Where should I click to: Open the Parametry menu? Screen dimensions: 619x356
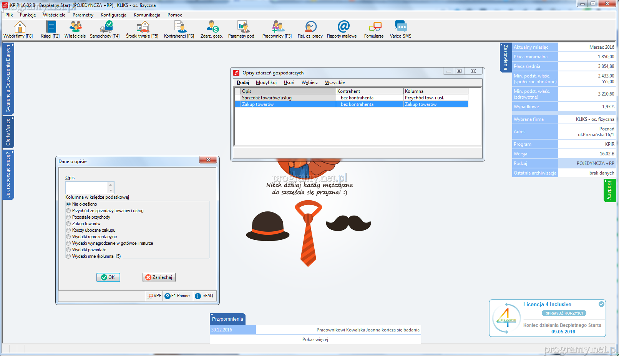(x=83, y=15)
